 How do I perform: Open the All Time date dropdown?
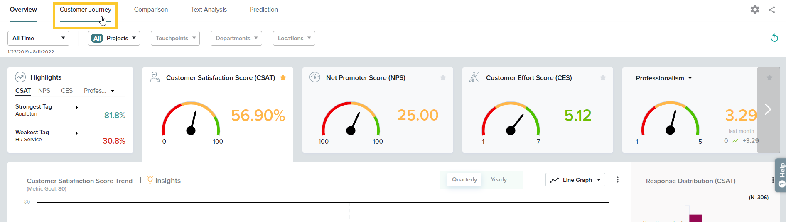pos(38,38)
